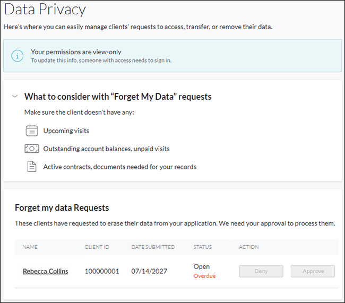Viewport: 345px width, 303px height.
Task: Click the NAME column header
Action: [30, 247]
